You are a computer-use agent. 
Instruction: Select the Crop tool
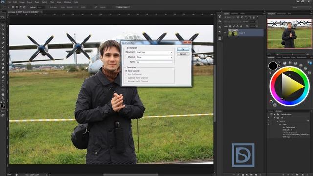3,34
